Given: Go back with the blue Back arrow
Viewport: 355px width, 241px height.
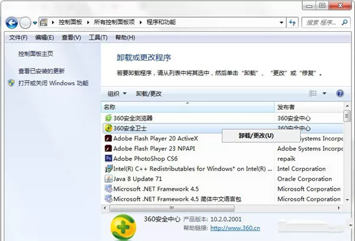Looking at the screenshot, I should [12, 22].
